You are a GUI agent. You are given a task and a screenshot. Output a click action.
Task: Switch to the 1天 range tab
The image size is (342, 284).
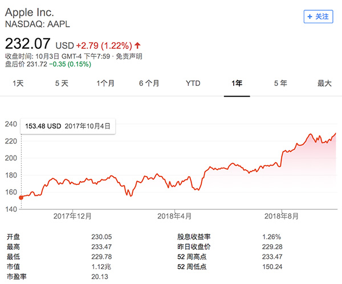tap(18, 83)
